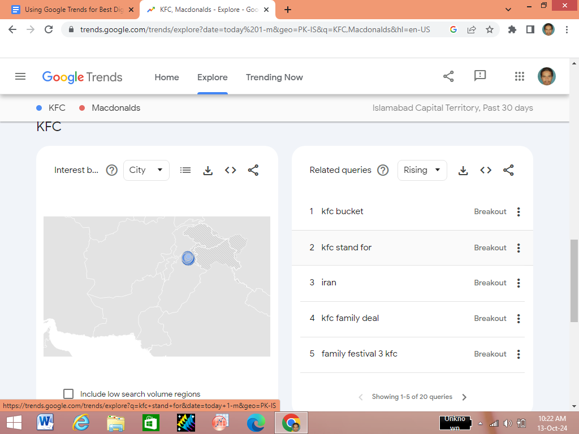Click the page vertical scrollbar thumb
This screenshot has width=579, height=434.
574,280
